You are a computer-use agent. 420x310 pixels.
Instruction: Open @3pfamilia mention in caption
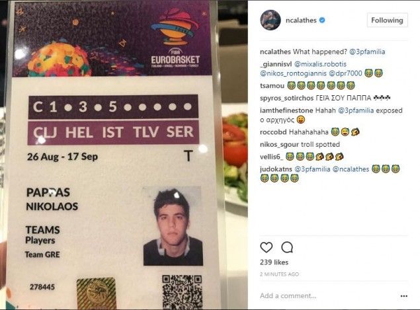point(367,52)
